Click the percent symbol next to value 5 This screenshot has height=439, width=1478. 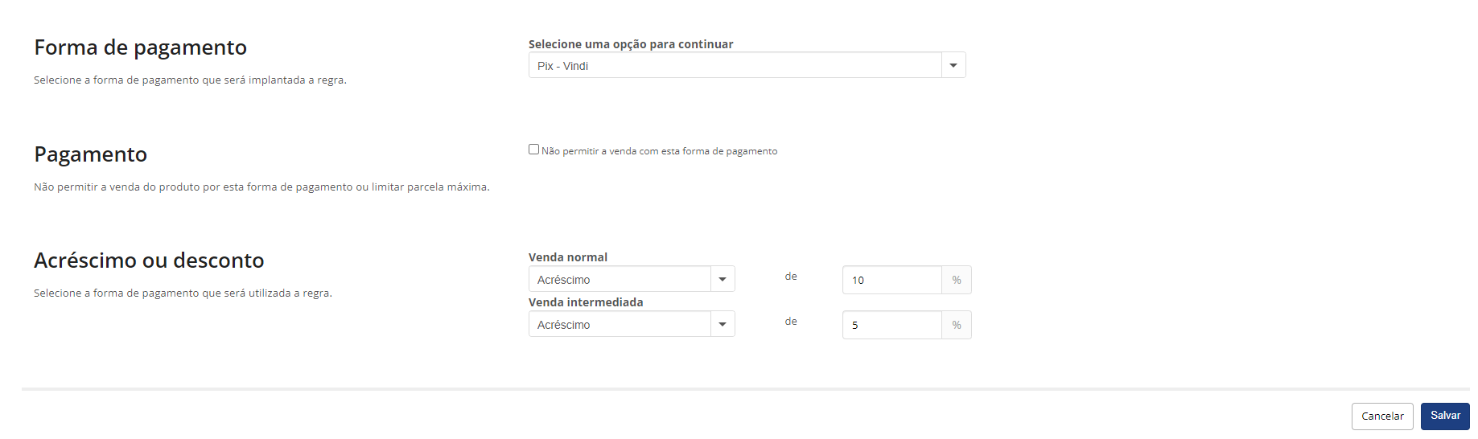[x=957, y=325]
